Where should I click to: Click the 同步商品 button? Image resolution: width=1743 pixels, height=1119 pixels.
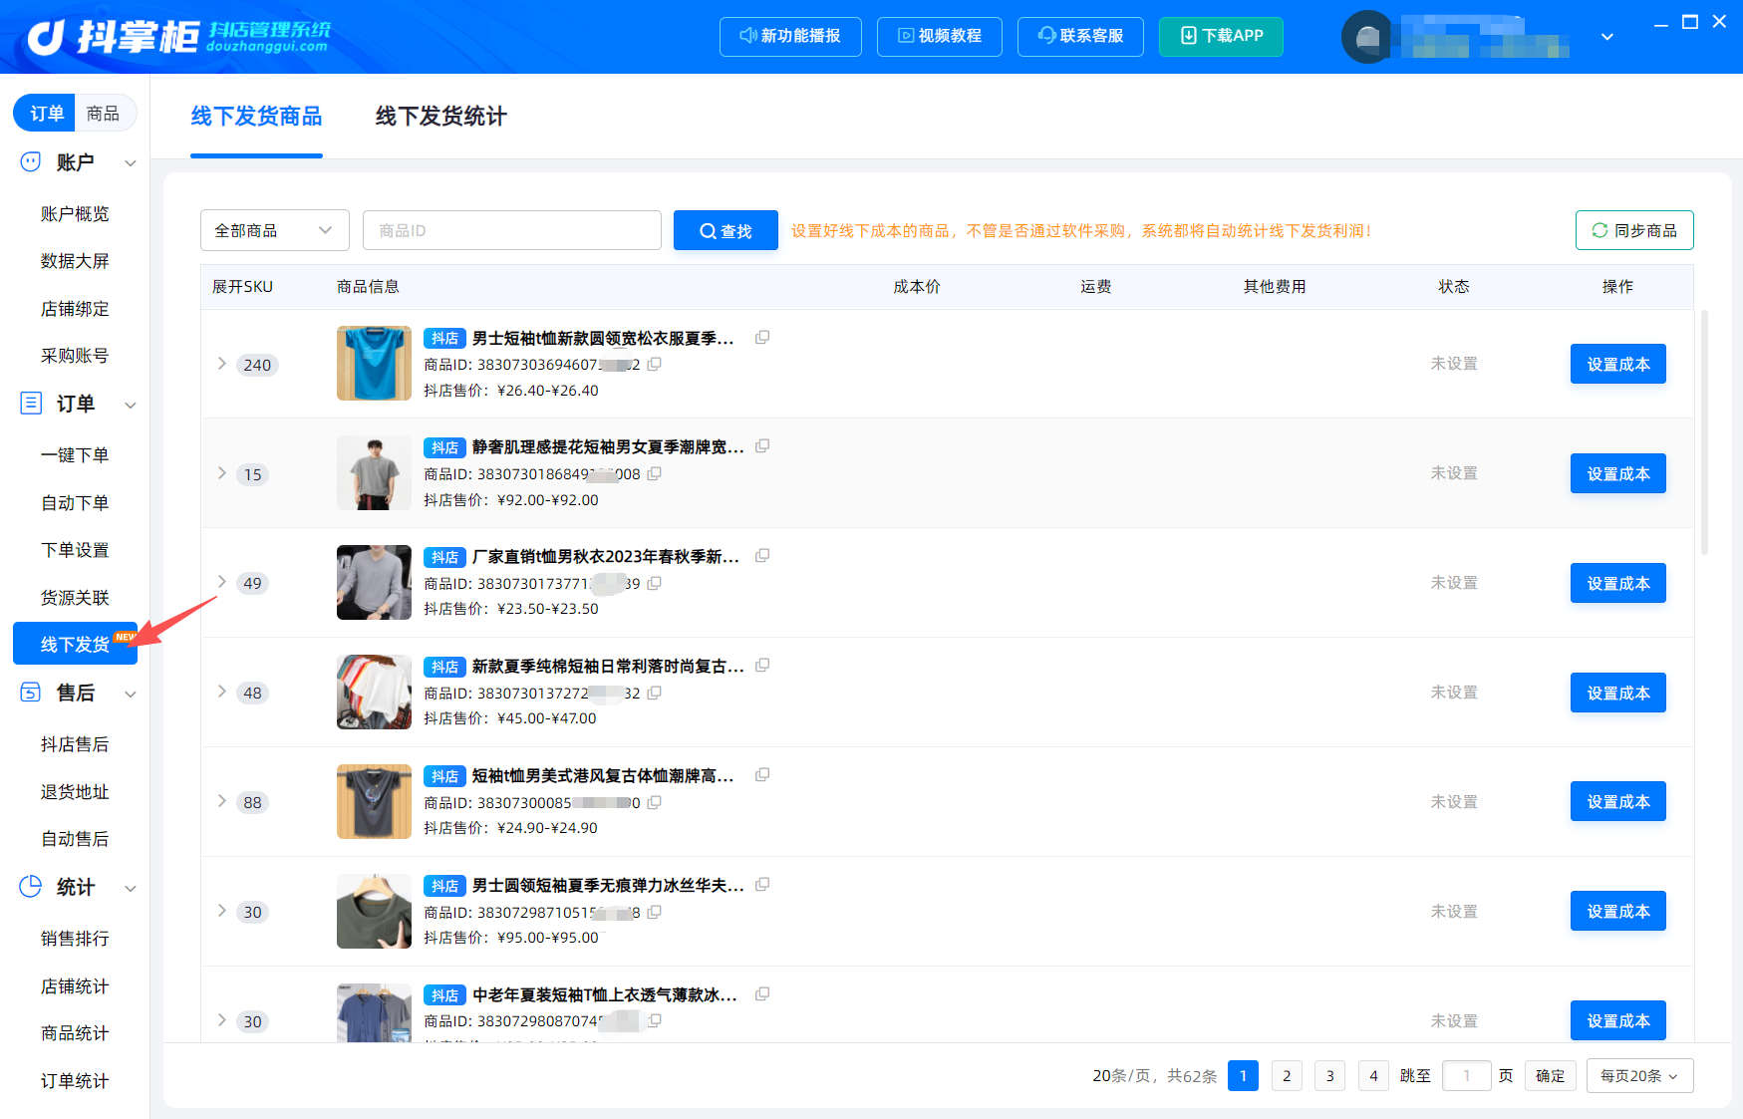(x=1634, y=230)
